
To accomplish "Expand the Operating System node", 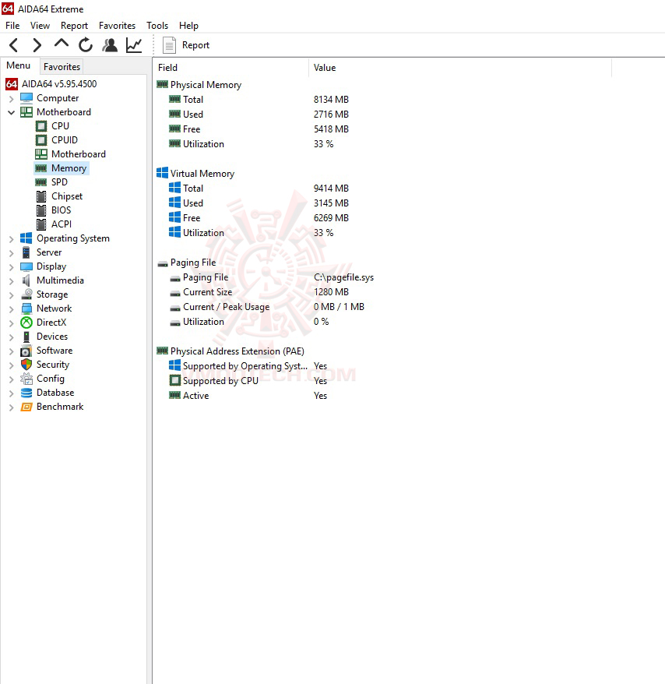I will coord(12,239).
